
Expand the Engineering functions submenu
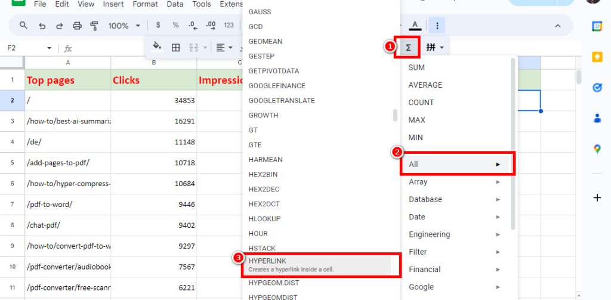pos(455,234)
